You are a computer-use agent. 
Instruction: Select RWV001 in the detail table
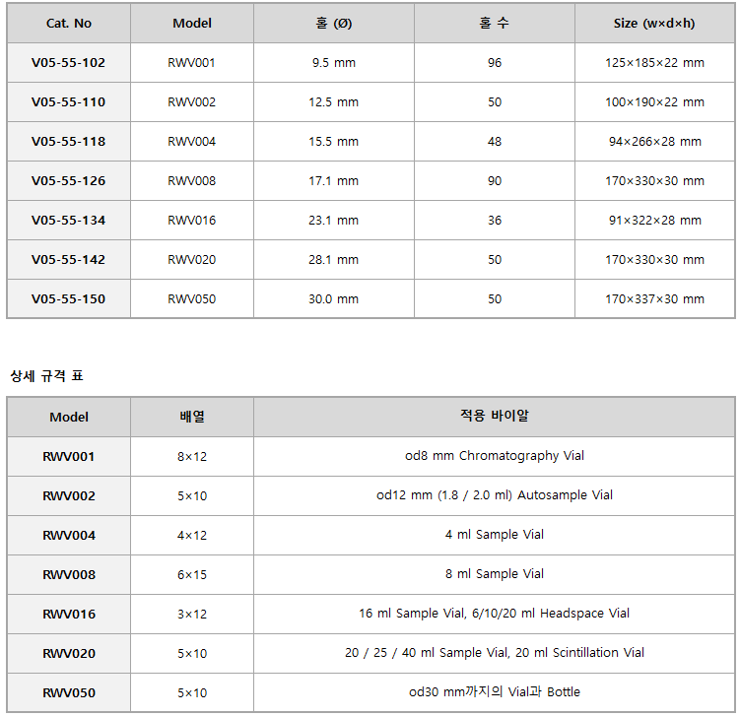pos(68,457)
